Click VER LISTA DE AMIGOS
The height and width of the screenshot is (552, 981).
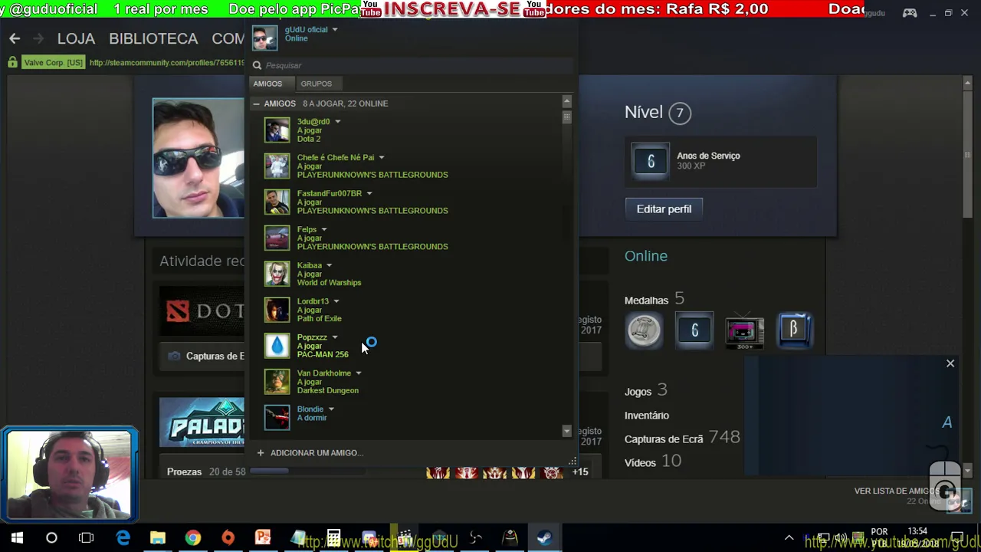[x=896, y=491]
